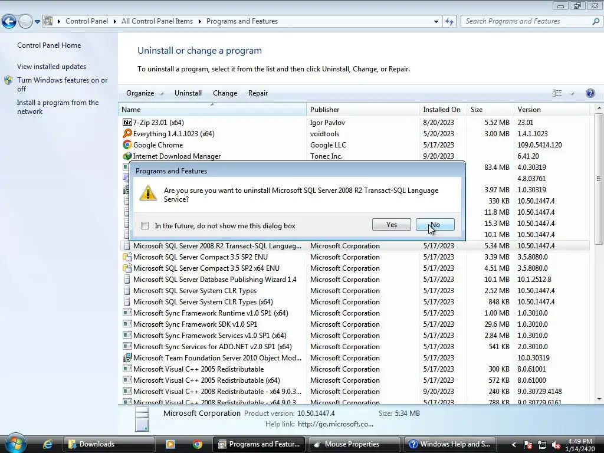
Task: Expand the All Control Panel Items breadcrumb arrow
Action: 199,21
